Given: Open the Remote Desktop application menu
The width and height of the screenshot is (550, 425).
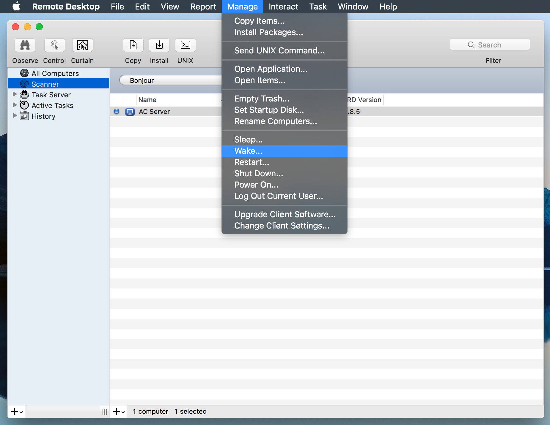Looking at the screenshot, I should tap(66, 7).
